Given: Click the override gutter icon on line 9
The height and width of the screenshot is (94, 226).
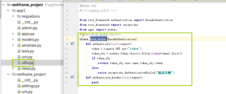Looking at the screenshot, I should (72, 44).
